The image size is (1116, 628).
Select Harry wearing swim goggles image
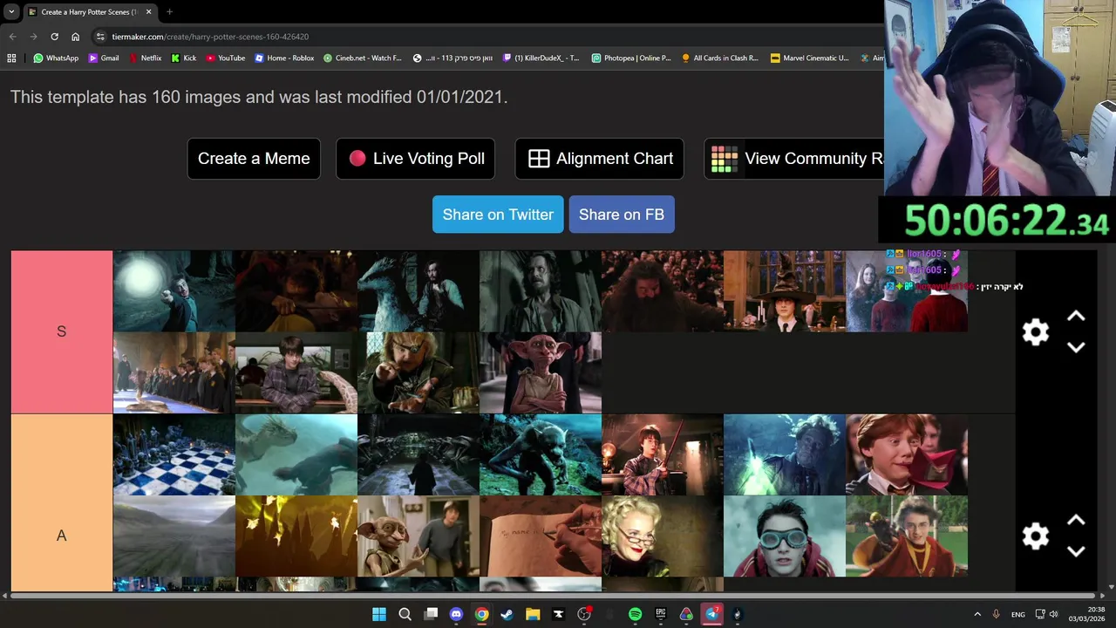click(785, 536)
